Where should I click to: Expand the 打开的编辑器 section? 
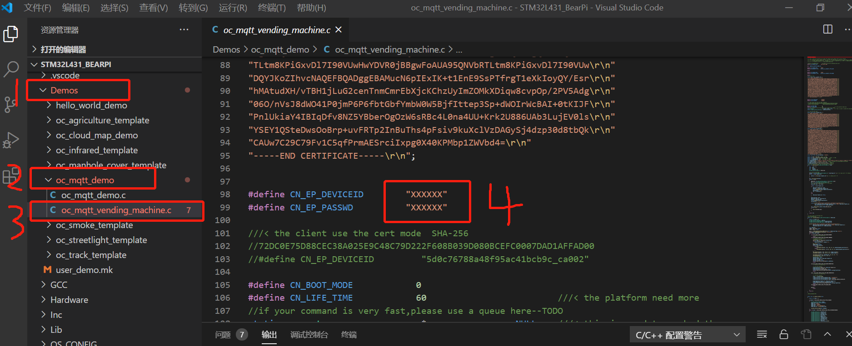coord(115,49)
